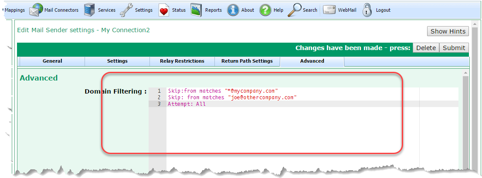Screen dimensions: 482x178
Task: Select the Advanced tab
Action: [312, 61]
